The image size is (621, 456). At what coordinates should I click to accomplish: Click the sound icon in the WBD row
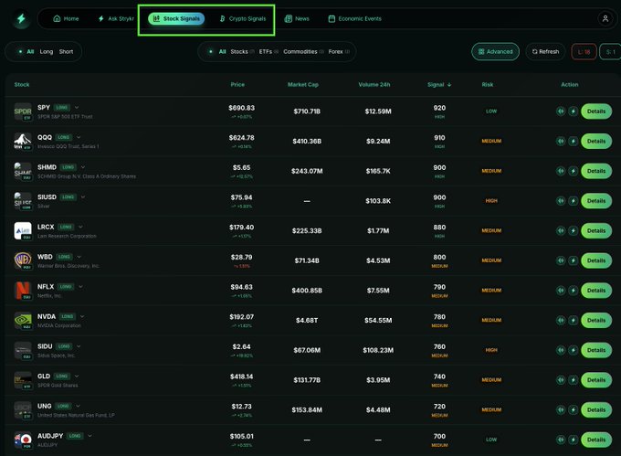pyautogui.click(x=561, y=260)
